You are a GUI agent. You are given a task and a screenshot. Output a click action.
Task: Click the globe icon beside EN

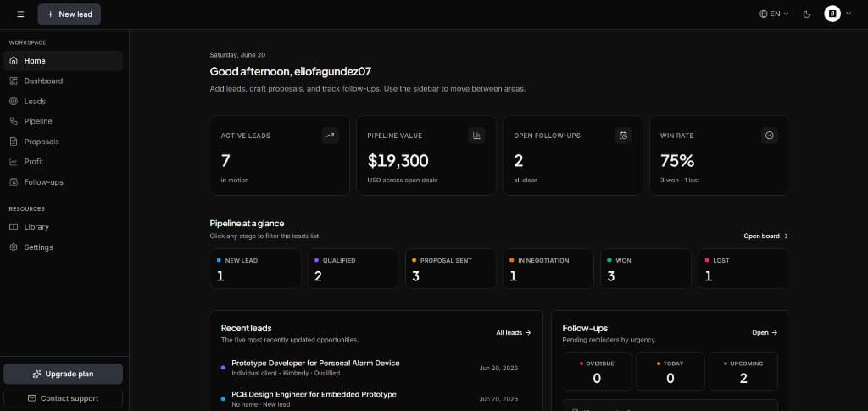pyautogui.click(x=764, y=14)
